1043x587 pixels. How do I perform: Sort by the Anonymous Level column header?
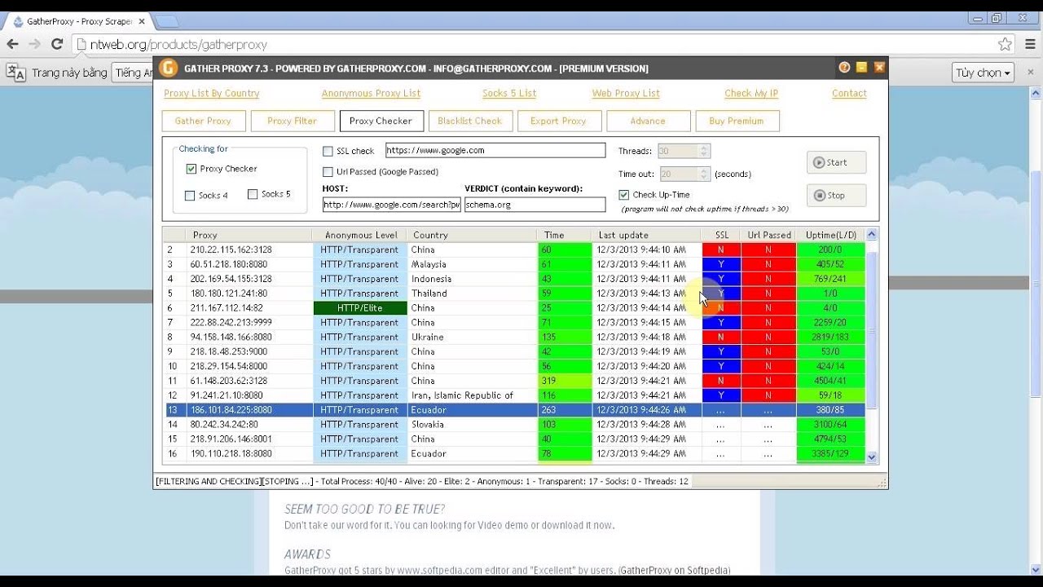361,235
